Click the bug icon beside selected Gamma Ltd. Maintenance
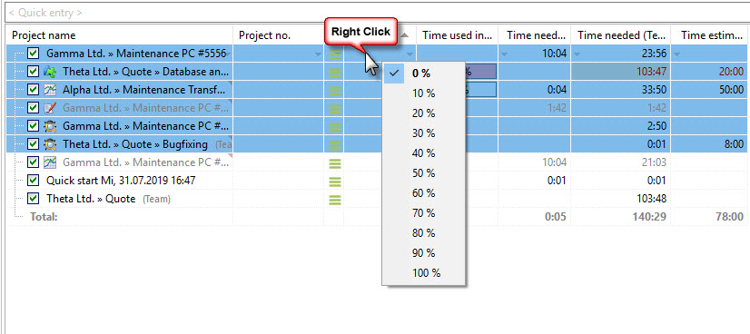This screenshot has height=334, width=750. pos(50,126)
